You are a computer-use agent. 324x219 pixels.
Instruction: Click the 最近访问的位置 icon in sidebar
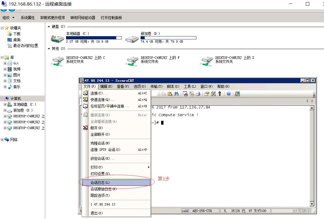pos(9,46)
